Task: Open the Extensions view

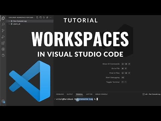Action: (3, 43)
